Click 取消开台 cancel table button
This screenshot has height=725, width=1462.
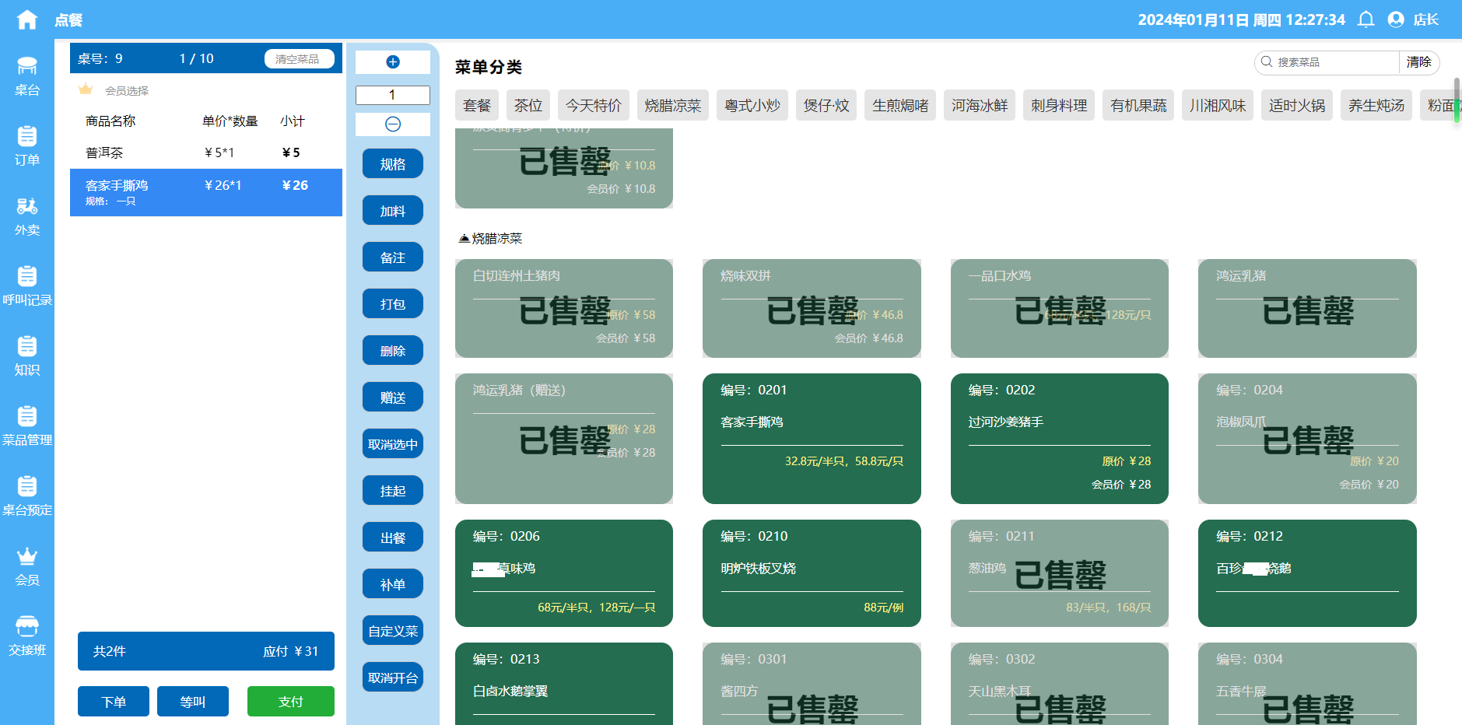(x=393, y=678)
